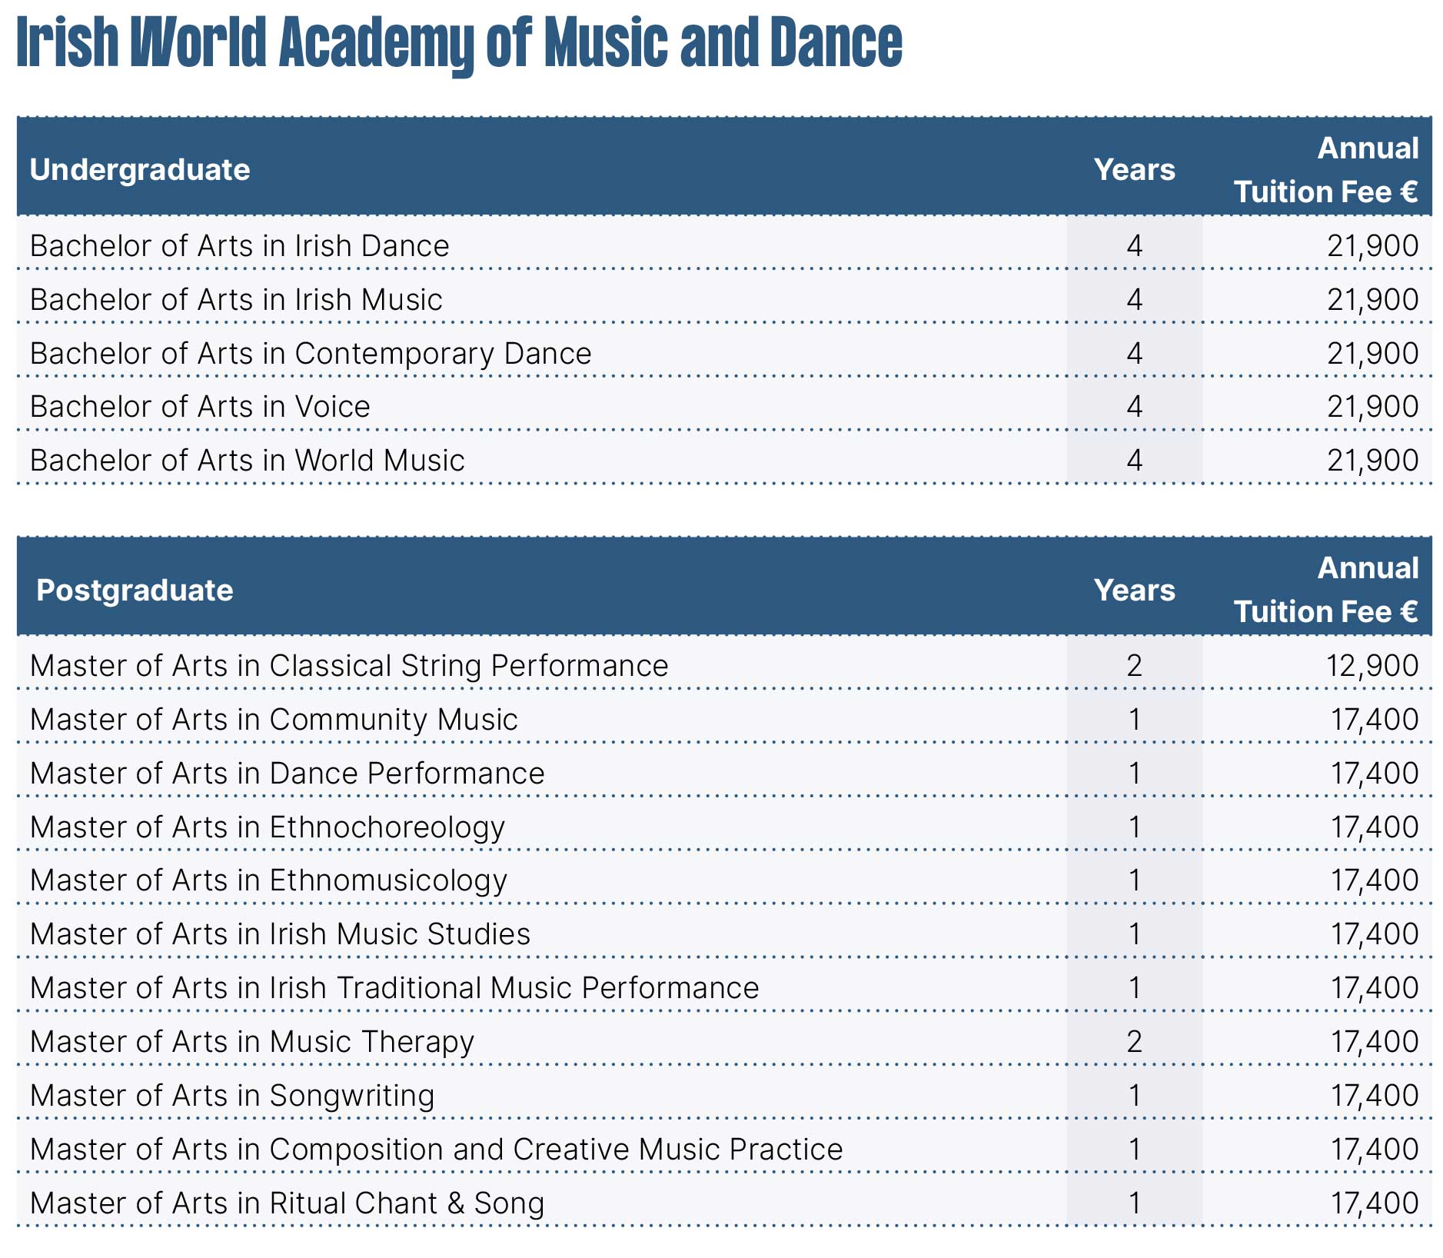
Task: Click the years value for Bachelor in Voice
Action: point(1134,407)
